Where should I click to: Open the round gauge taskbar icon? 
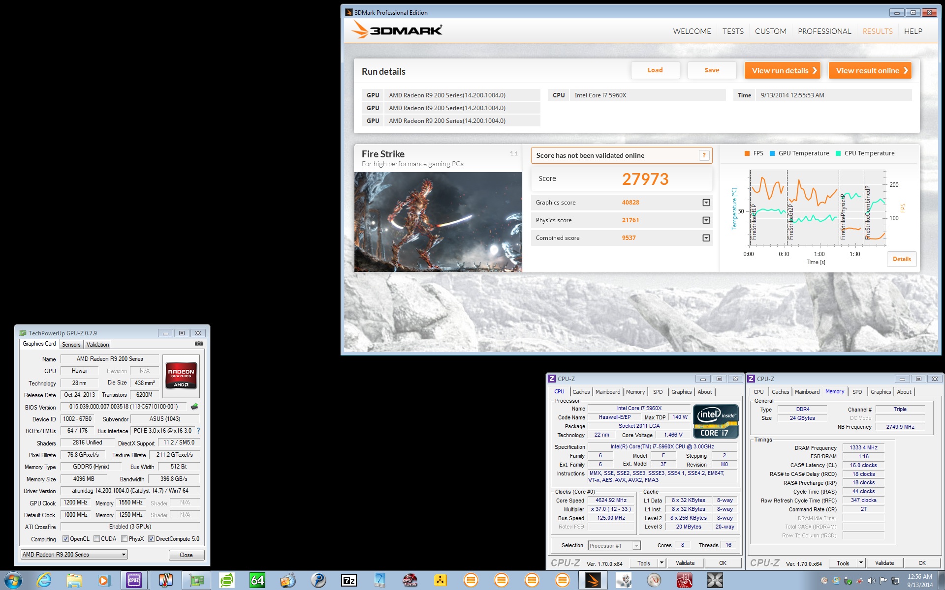coord(654,581)
